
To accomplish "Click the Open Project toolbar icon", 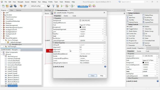I will (11, 6).
